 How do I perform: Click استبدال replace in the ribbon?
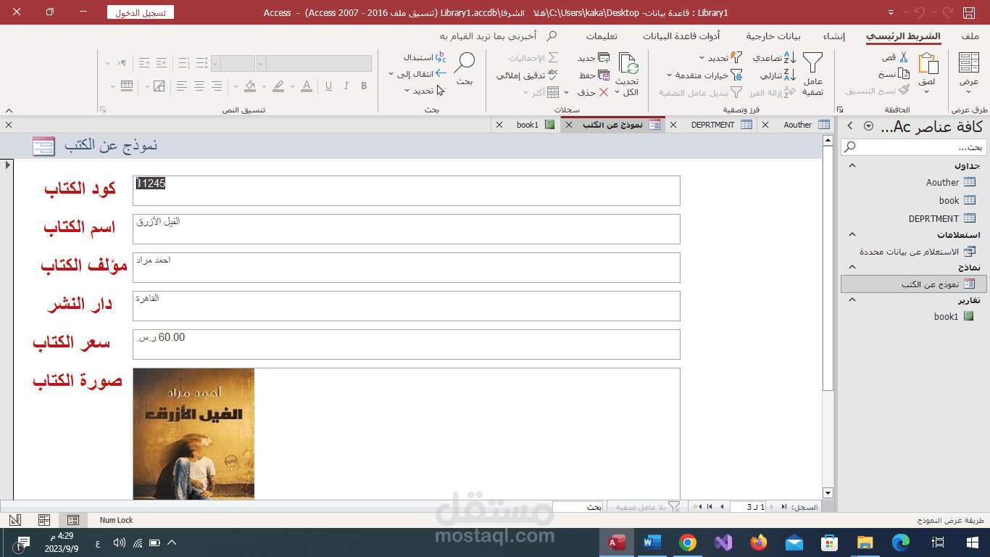pyautogui.click(x=425, y=57)
